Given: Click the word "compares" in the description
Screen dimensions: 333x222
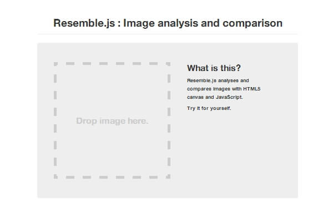Looking at the screenshot, I should (x=199, y=89).
